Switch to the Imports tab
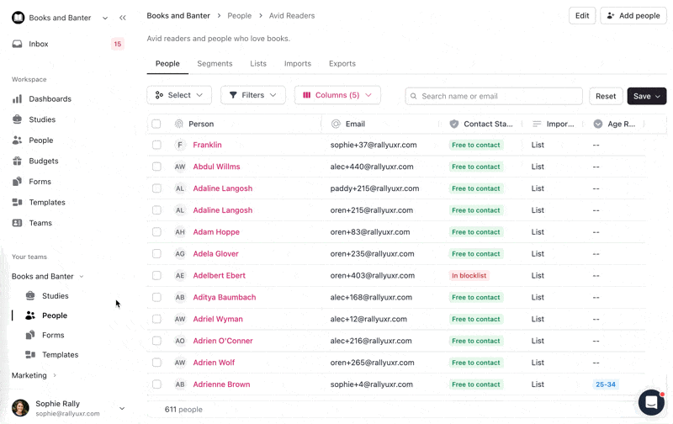The image size is (673, 424). pos(298,63)
